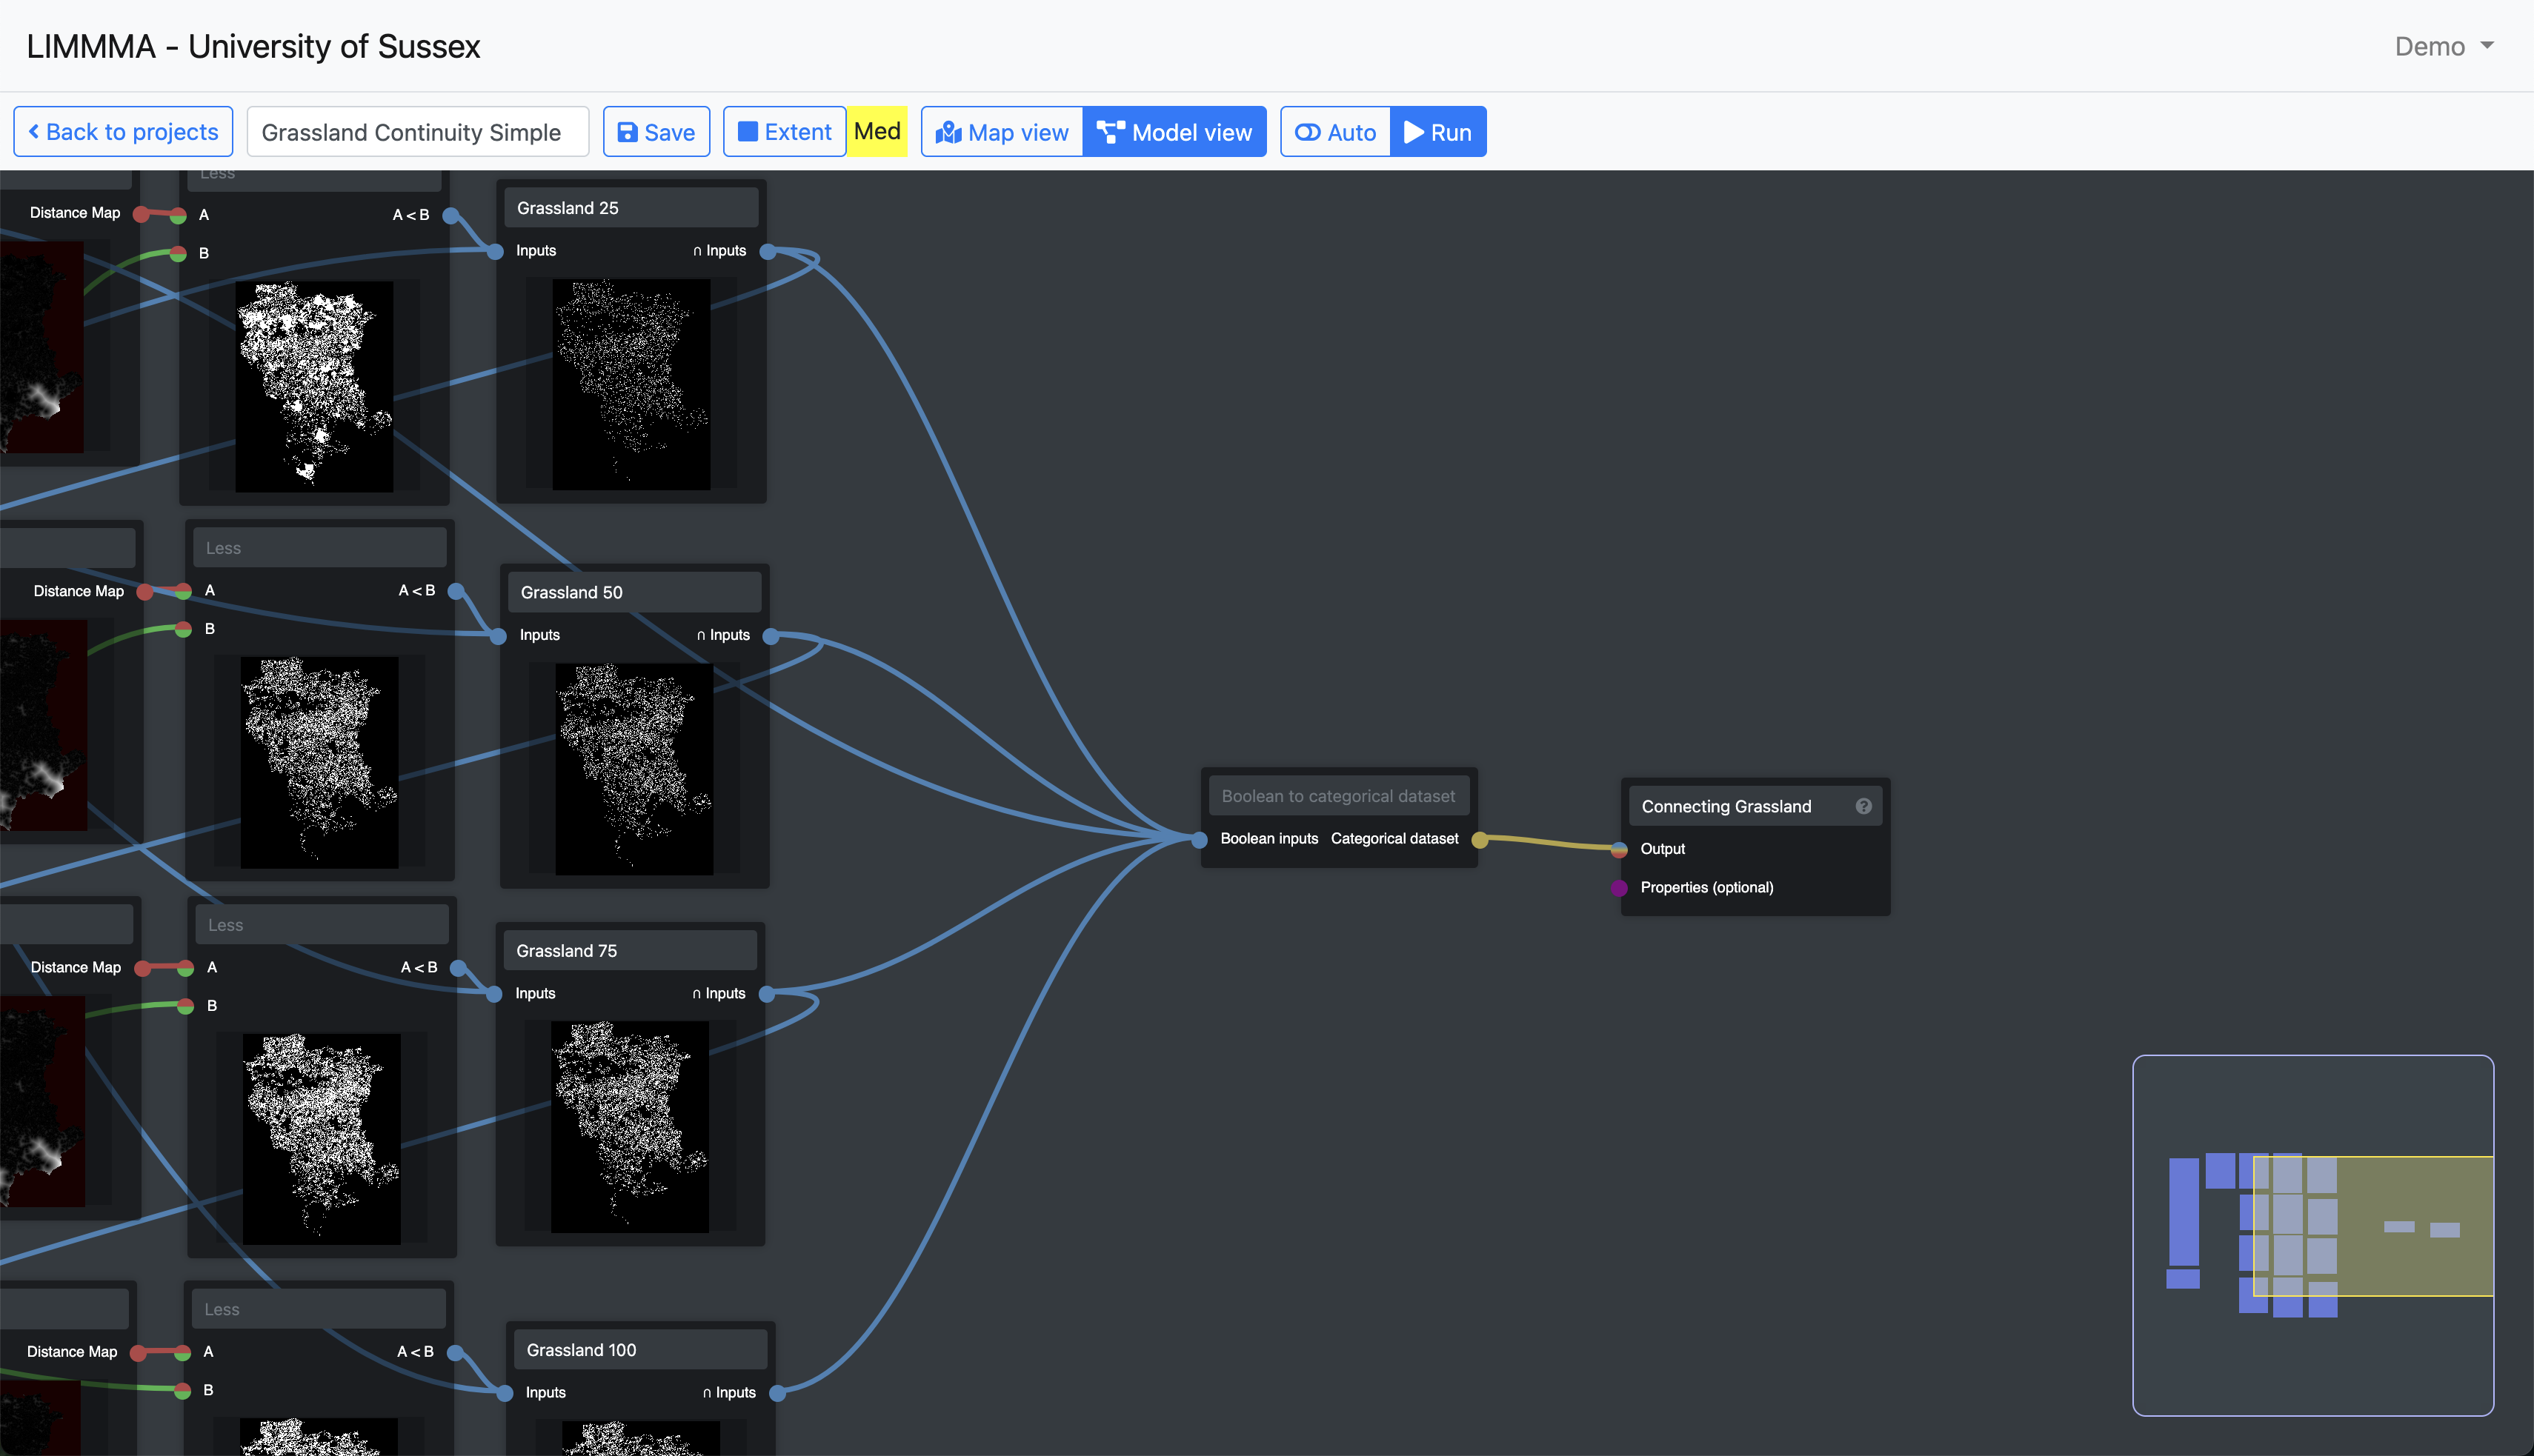
Task: Click the Grassland 100 output socket
Action: (777, 1393)
